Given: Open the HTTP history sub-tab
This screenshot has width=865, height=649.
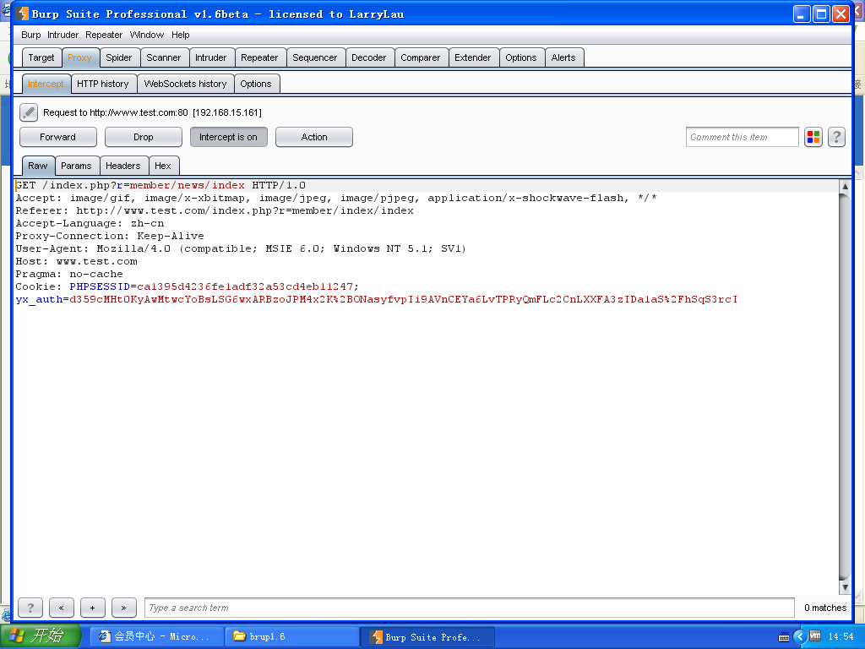Looking at the screenshot, I should point(102,84).
